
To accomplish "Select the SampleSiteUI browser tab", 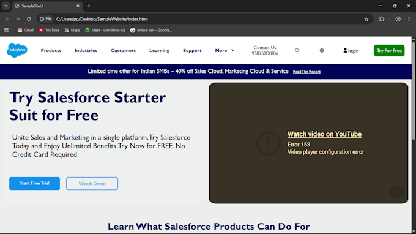I will click(x=47, y=6).
